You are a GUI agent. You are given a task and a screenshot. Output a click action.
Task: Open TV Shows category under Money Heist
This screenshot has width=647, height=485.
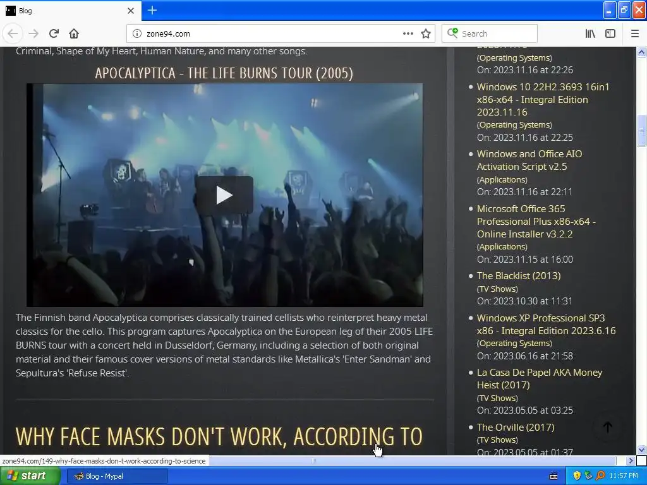tap(497, 398)
